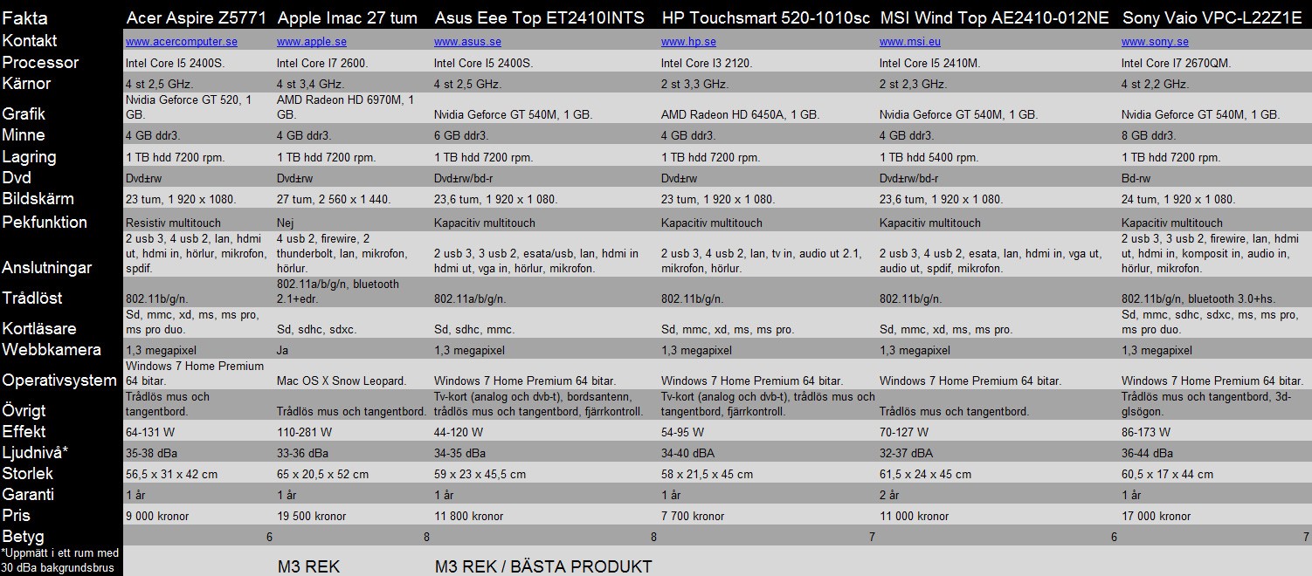Image resolution: width=1312 pixels, height=576 pixels.
Task: Select the M3 REK / BÄSTA PRODUKT label
Action: 543,566
